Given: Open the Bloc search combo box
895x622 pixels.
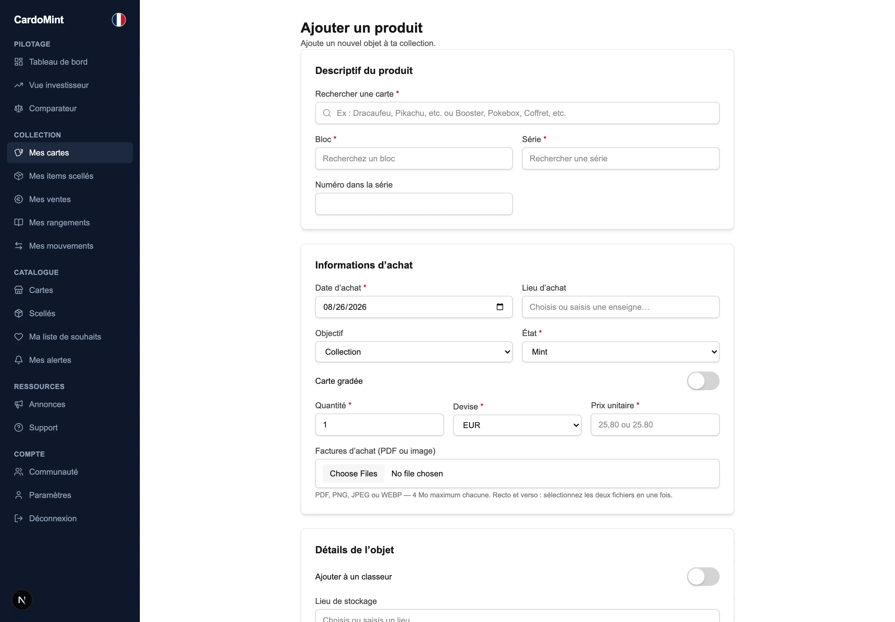Looking at the screenshot, I should click(414, 159).
